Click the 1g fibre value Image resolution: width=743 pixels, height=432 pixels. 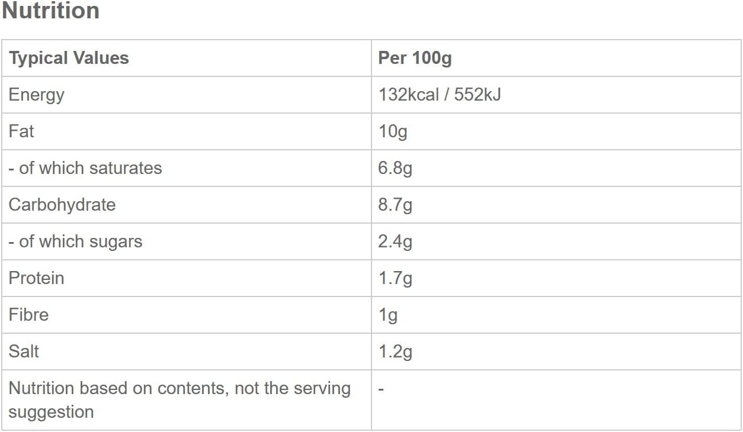click(x=388, y=315)
